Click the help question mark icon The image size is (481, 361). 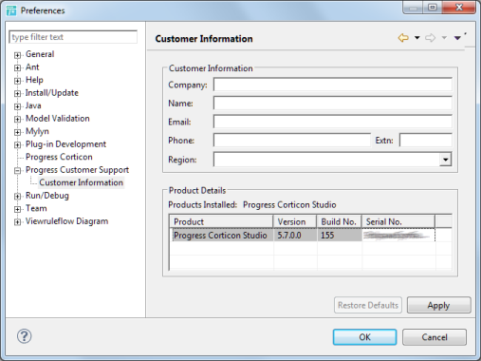25,336
